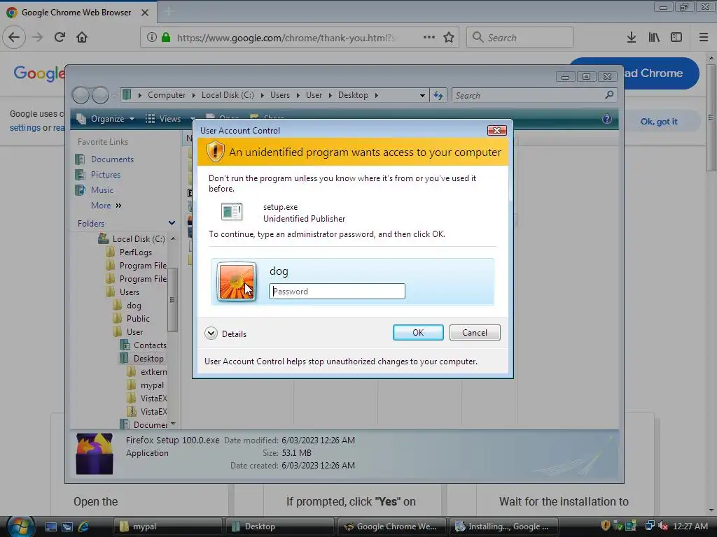Screen dimensions: 717x537
Task: Expand arrow after Desktop in breadcrumb
Action: pos(377,95)
